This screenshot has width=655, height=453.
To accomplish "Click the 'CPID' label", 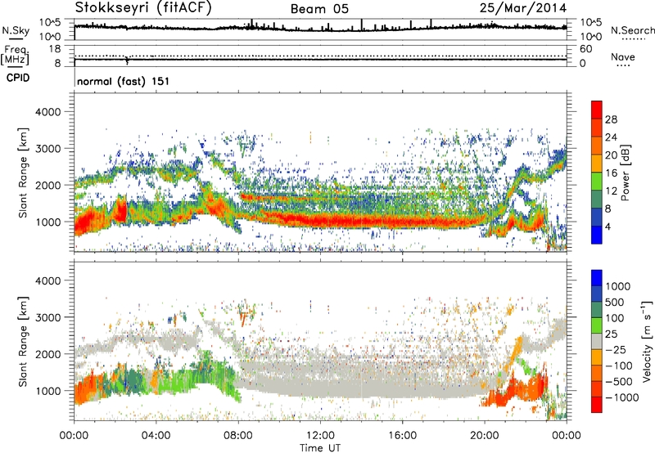I will [x=18, y=78].
